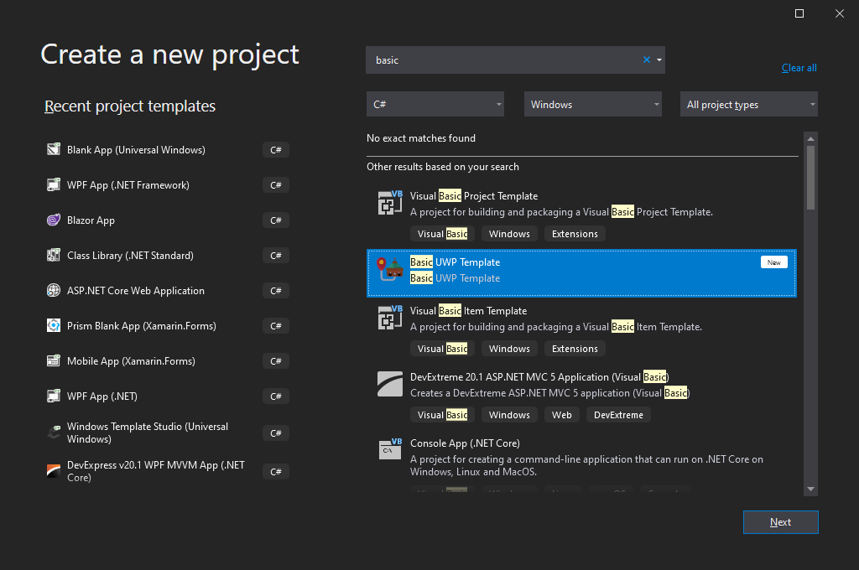Screen dimensions: 859x570
Task: Select Blazor App recent template
Action: coord(167,220)
